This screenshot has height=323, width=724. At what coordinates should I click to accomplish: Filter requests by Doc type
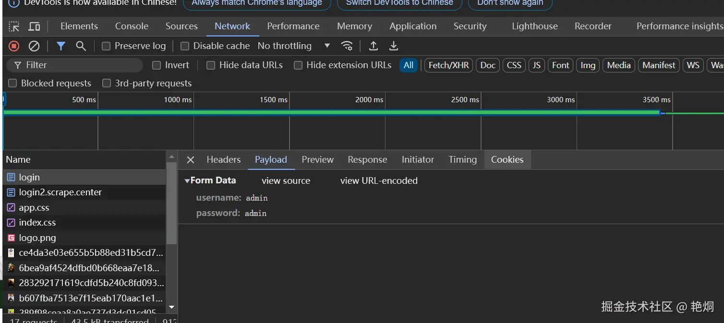point(488,65)
